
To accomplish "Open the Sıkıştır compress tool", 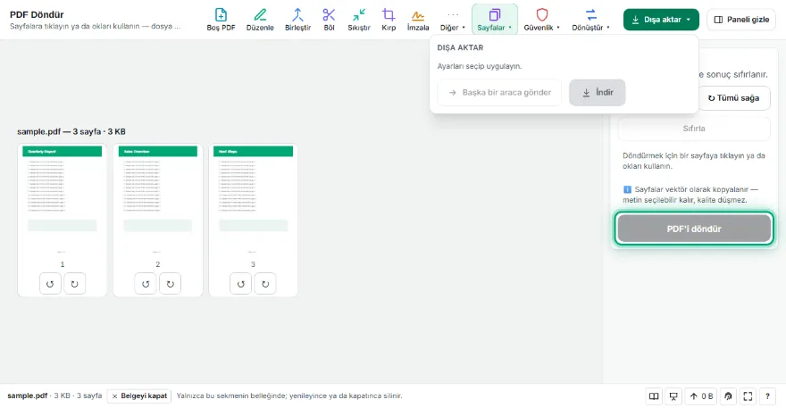I will 359,20.
